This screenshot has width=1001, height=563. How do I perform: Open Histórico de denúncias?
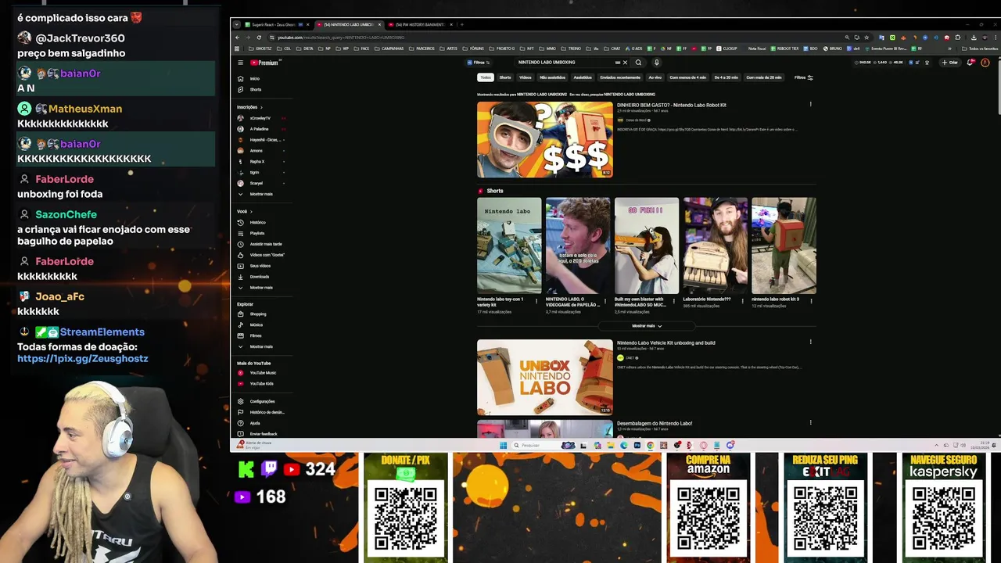267,412
